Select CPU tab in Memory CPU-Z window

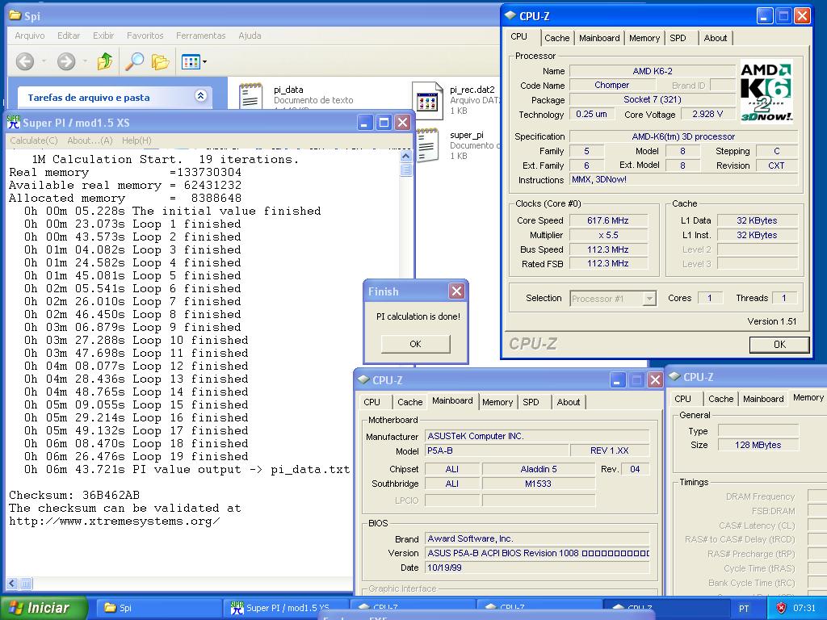[x=682, y=399]
